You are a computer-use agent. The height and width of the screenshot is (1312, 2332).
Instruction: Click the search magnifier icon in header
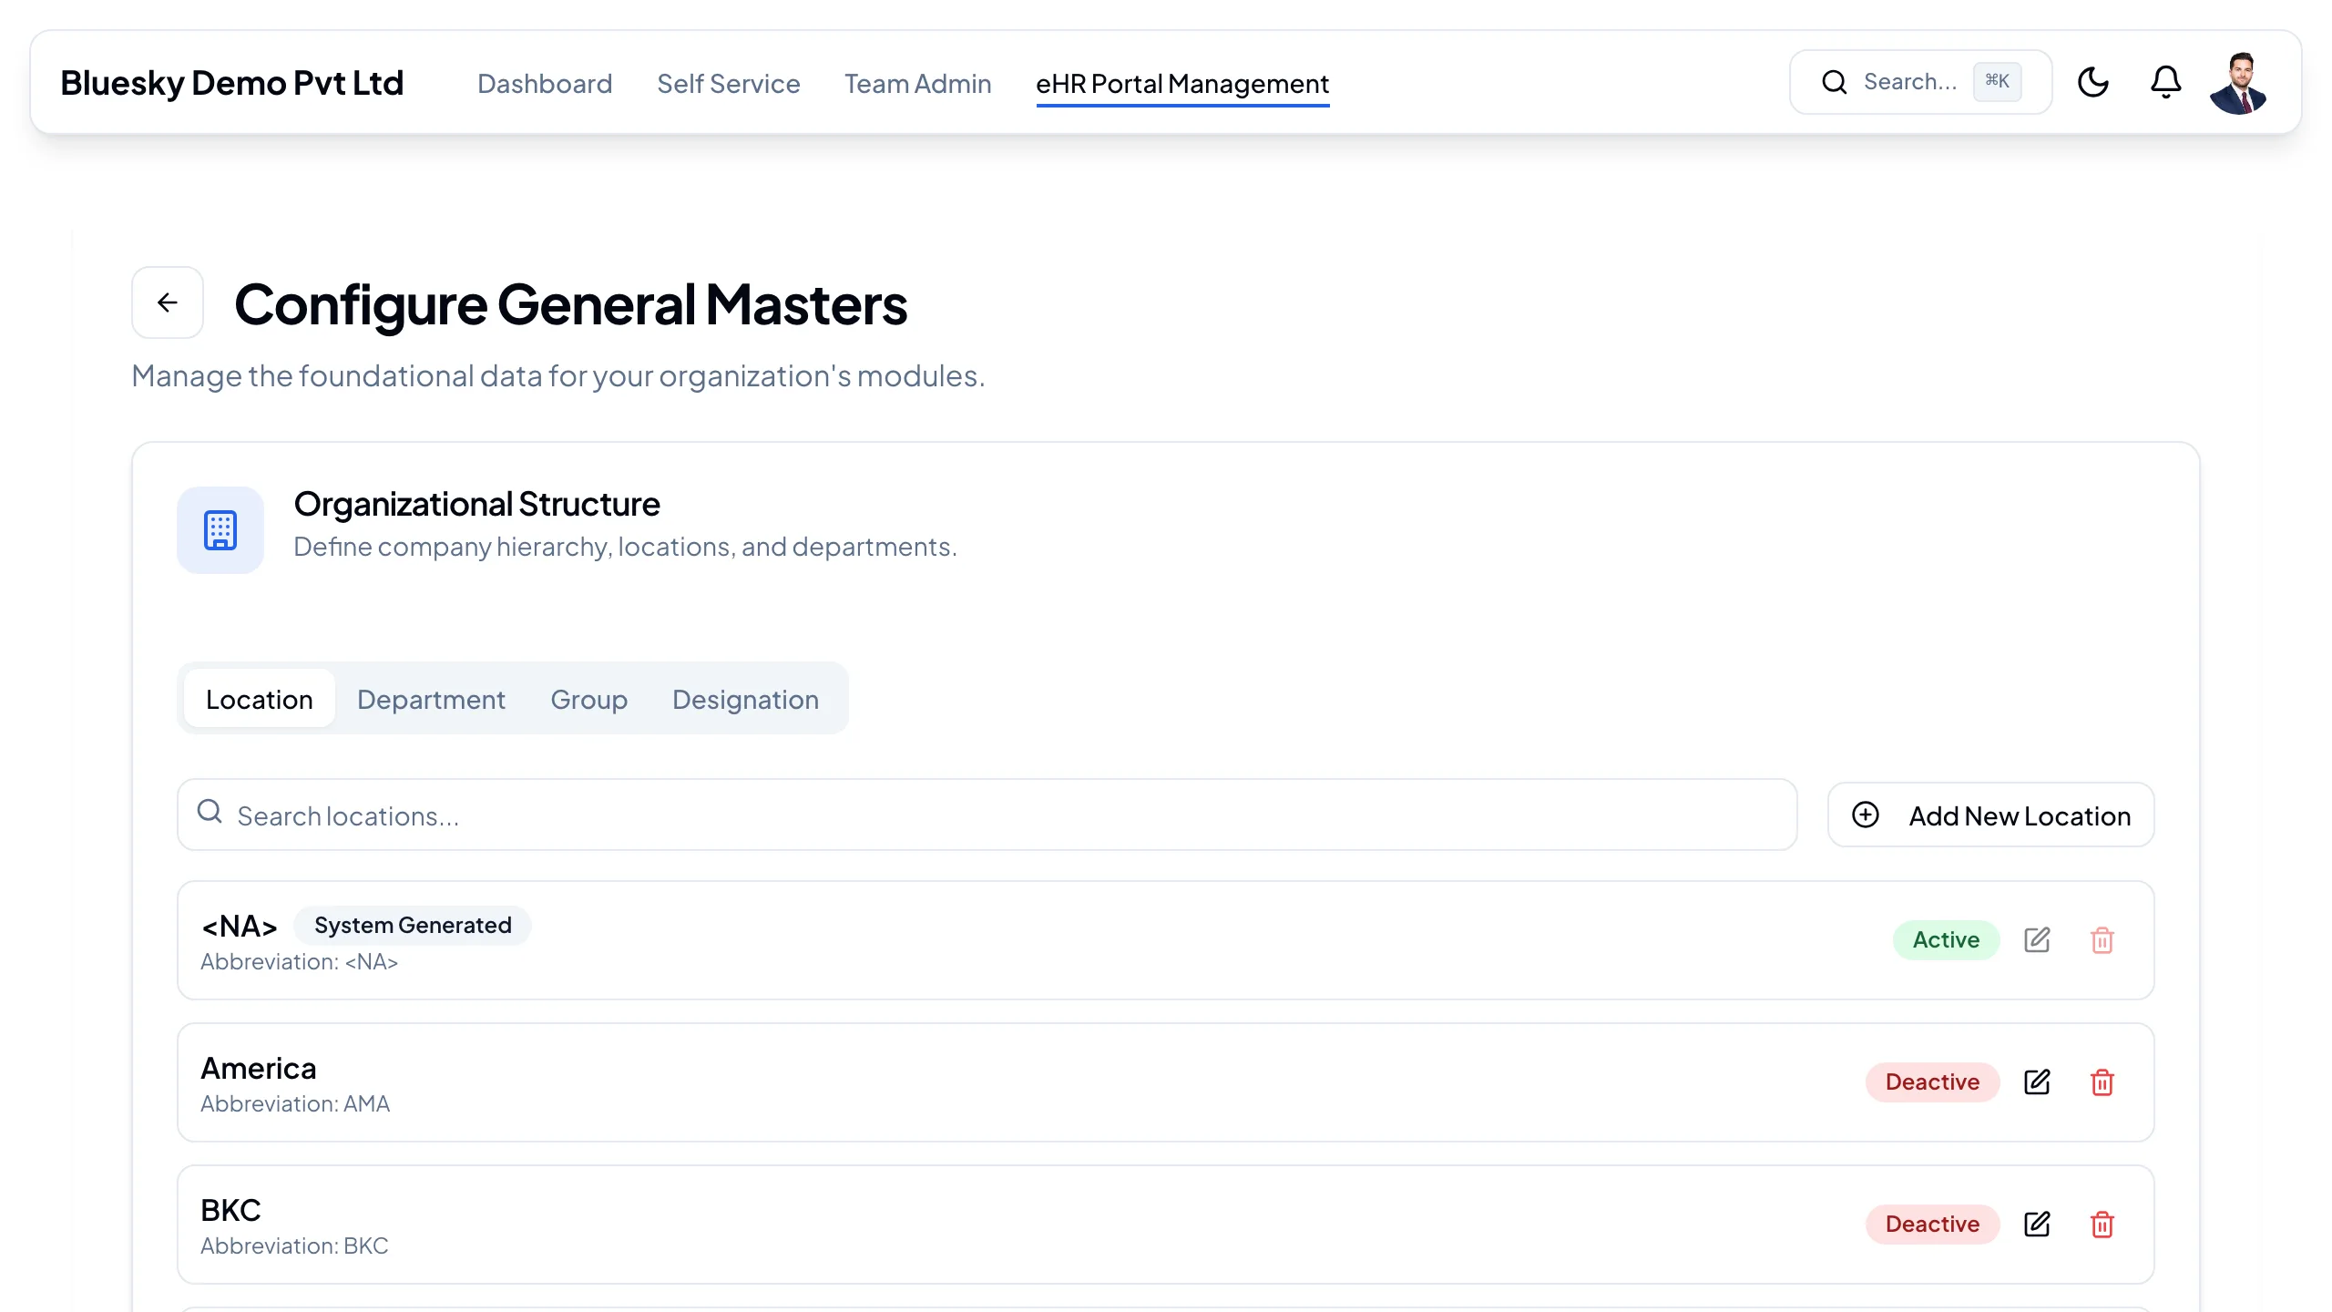point(1834,82)
